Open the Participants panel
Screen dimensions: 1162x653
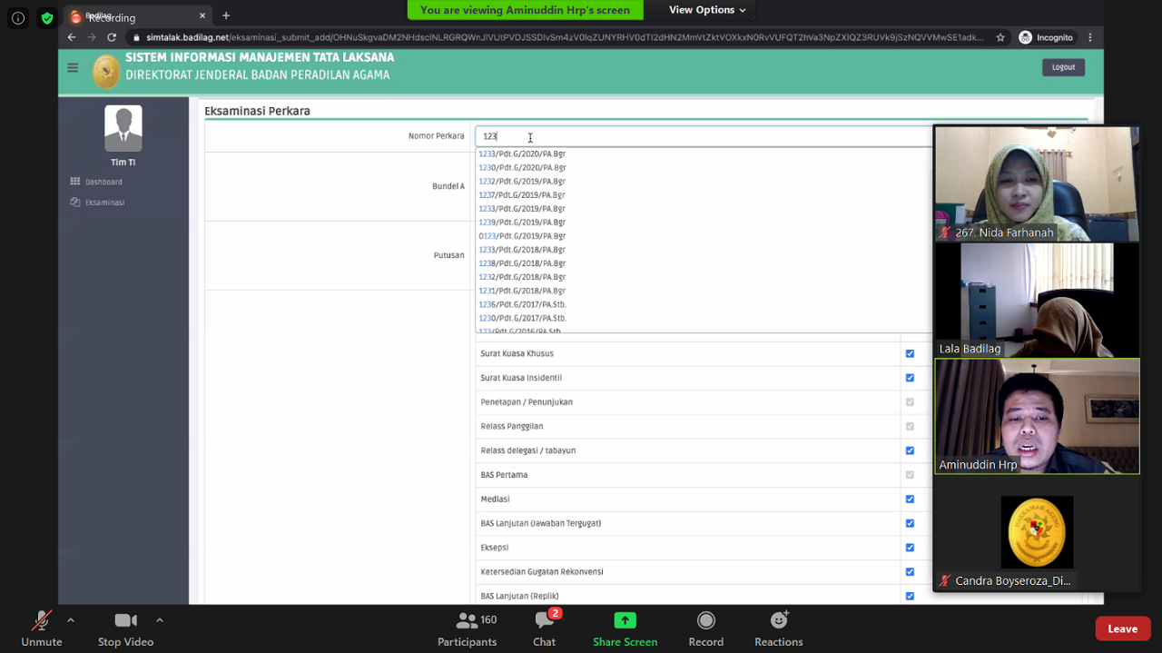468,621
